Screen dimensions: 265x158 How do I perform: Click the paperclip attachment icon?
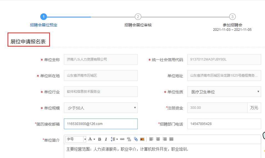[136, 139]
